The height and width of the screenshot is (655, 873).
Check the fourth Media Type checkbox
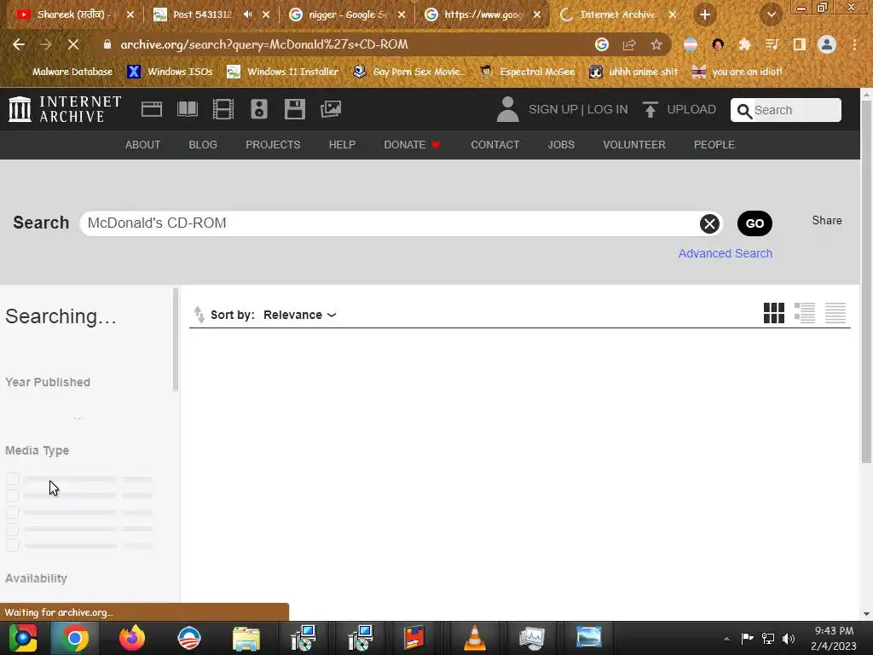12,529
